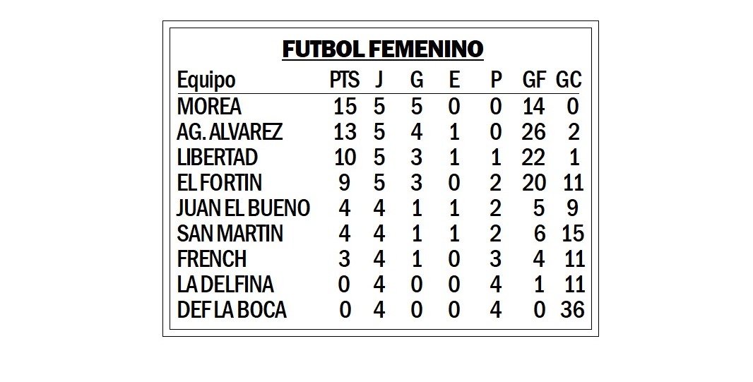Select the Equipo column header
This screenshot has width=753, height=382.
206,80
